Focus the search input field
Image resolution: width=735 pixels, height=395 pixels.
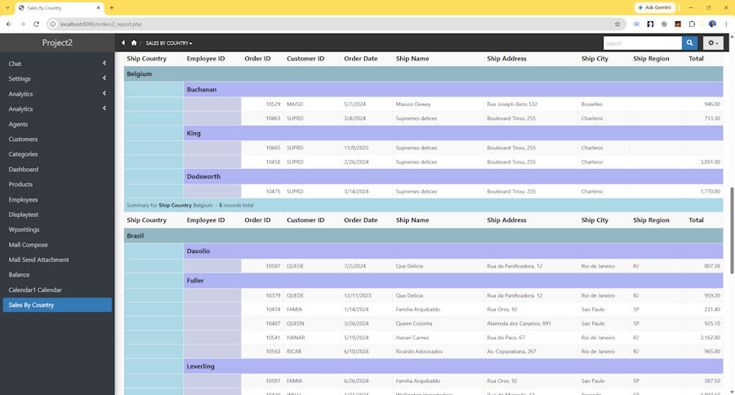pyautogui.click(x=642, y=43)
